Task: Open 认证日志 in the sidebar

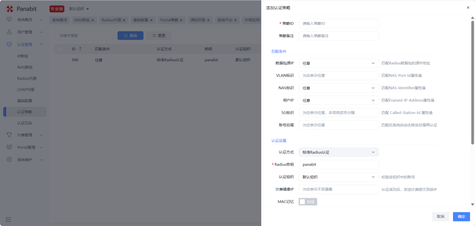Action: (25, 123)
